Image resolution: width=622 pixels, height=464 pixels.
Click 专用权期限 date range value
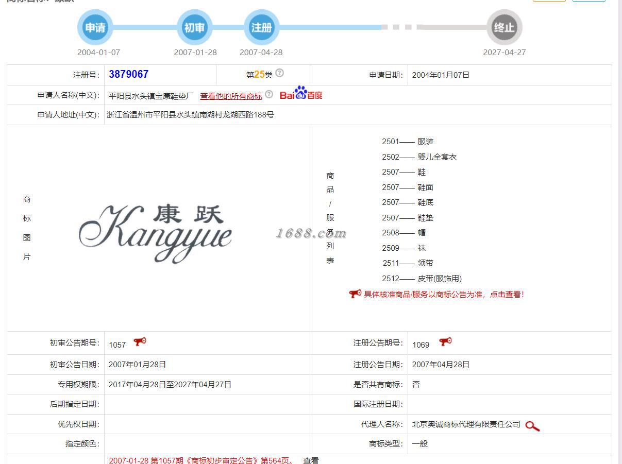click(x=170, y=385)
